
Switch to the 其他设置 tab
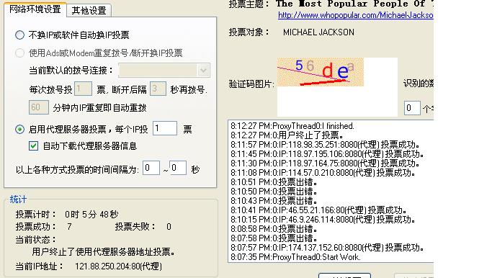pos(89,10)
